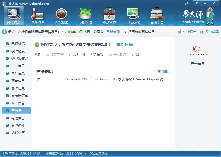
Task: Click the Conexant sound card brand logo
Action: coord(198,50)
